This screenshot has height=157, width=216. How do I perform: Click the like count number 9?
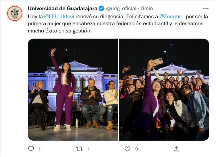pyautogui.click(x=136, y=149)
